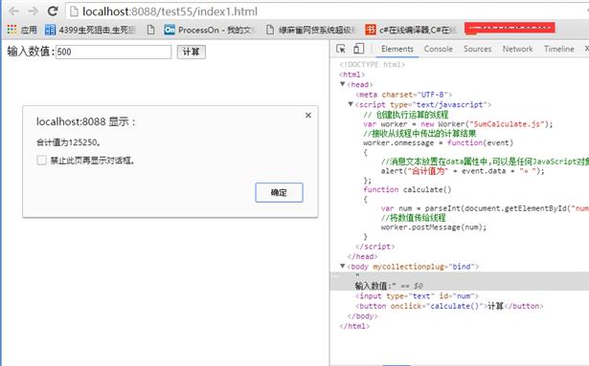Switch to the Elements tab
The height and width of the screenshot is (366, 589).
[397, 49]
